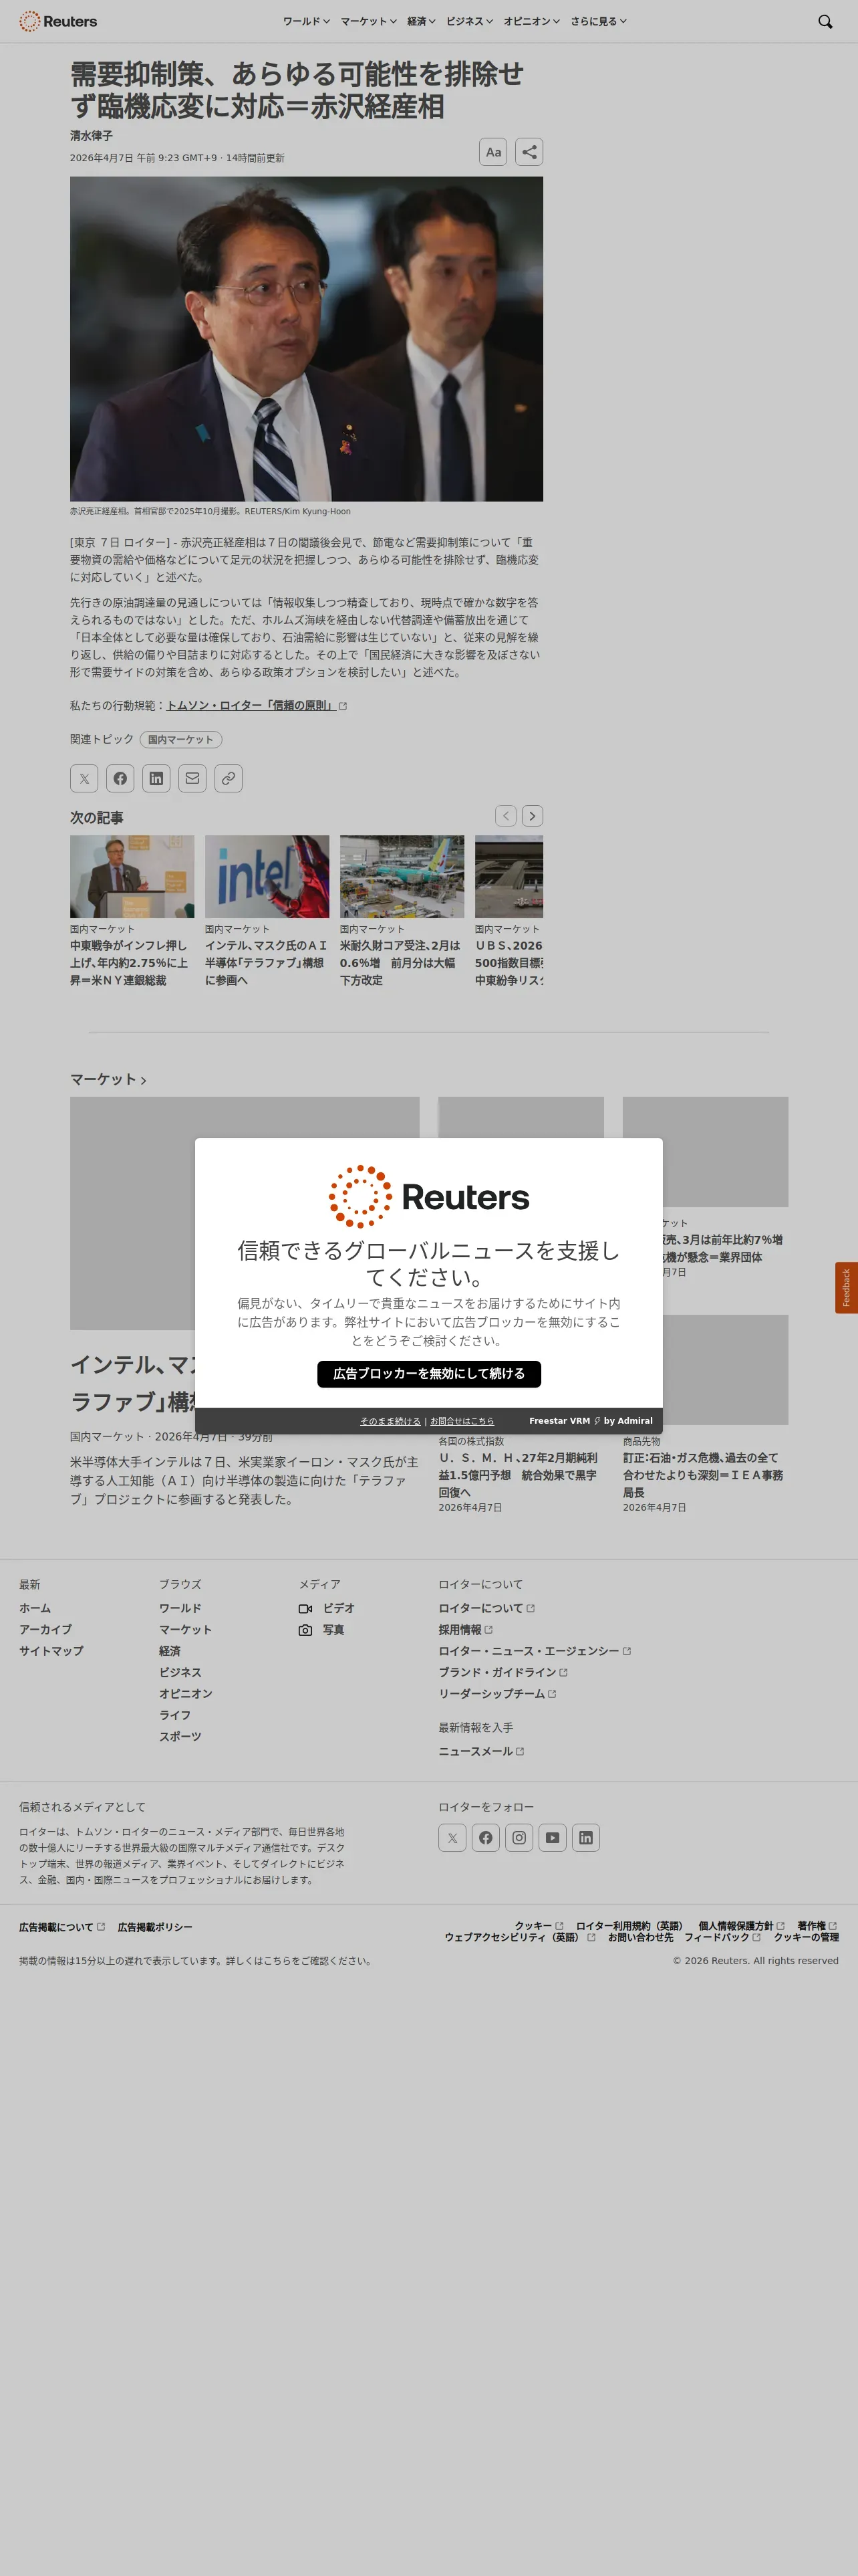This screenshot has width=858, height=2576.
Task: Open the share icon beside Aa
Action: (529, 152)
